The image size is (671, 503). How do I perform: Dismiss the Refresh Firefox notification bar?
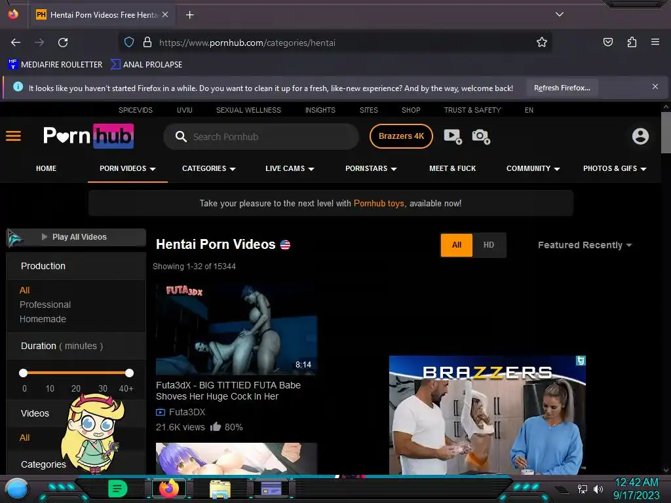pos(655,87)
